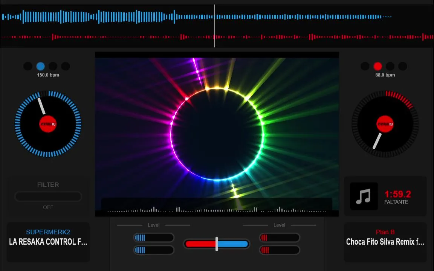Image resolution: width=434 pixels, height=271 pixels.
Task: Click Choca Fito Silva Remix track title
Action: (385, 242)
